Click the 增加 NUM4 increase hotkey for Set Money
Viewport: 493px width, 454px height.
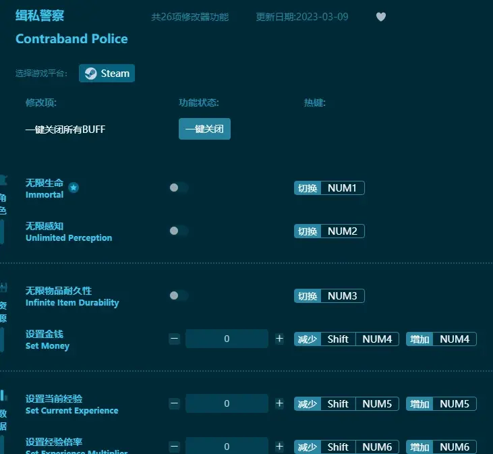441,339
